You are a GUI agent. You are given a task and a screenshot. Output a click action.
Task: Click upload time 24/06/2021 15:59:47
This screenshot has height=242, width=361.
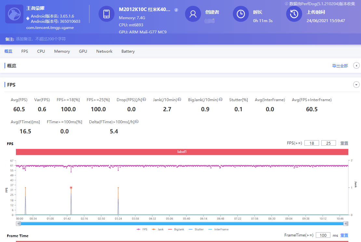point(326,21)
